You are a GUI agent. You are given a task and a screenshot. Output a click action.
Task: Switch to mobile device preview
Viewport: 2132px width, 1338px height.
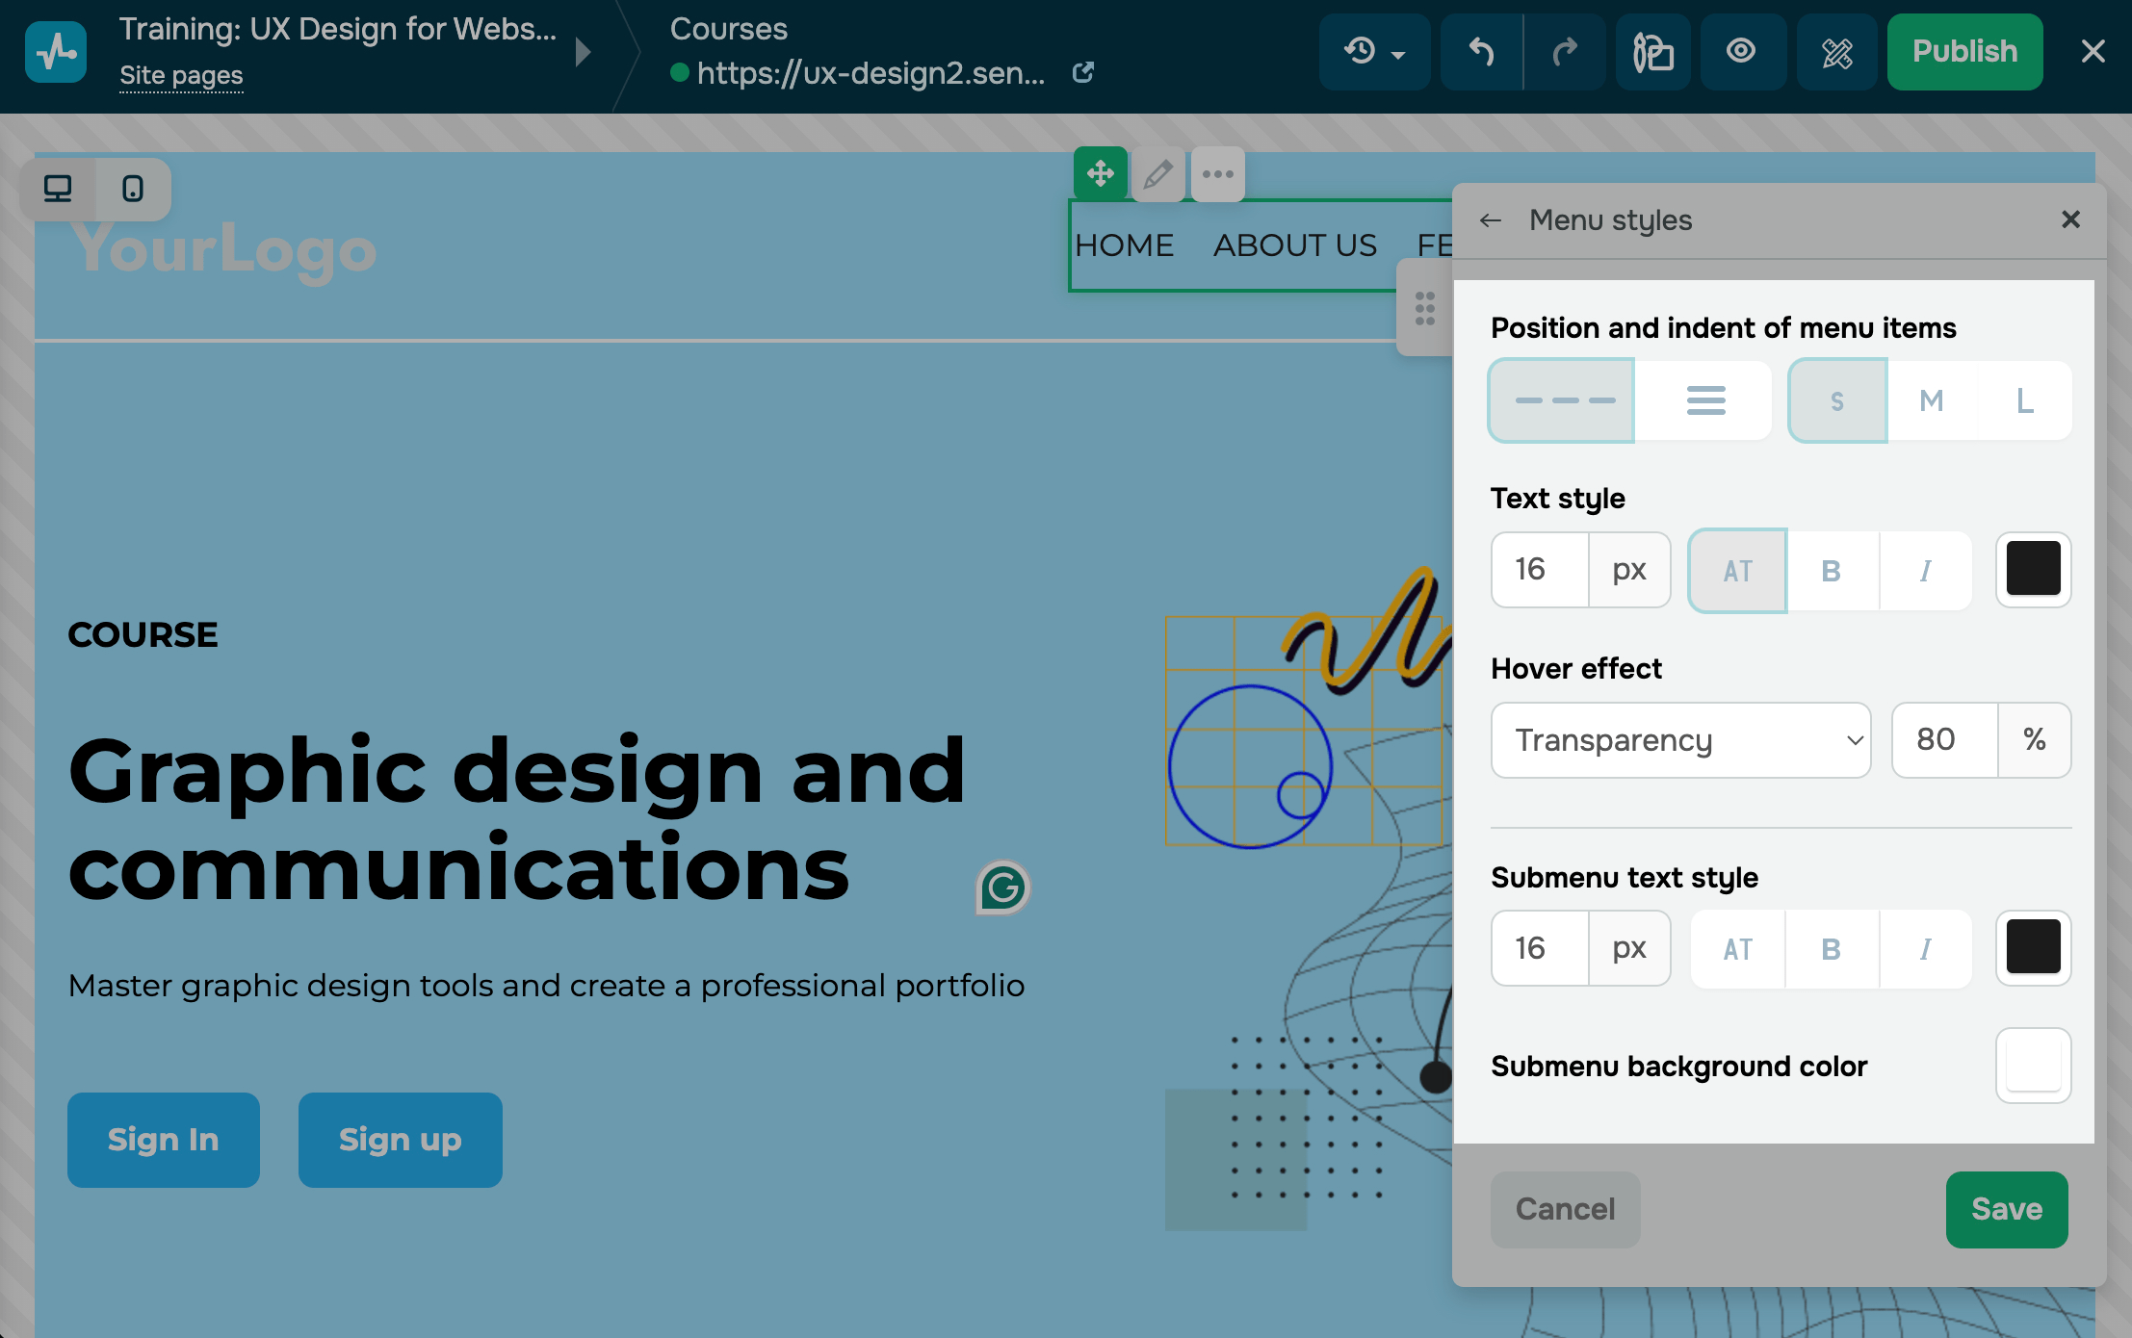133,189
